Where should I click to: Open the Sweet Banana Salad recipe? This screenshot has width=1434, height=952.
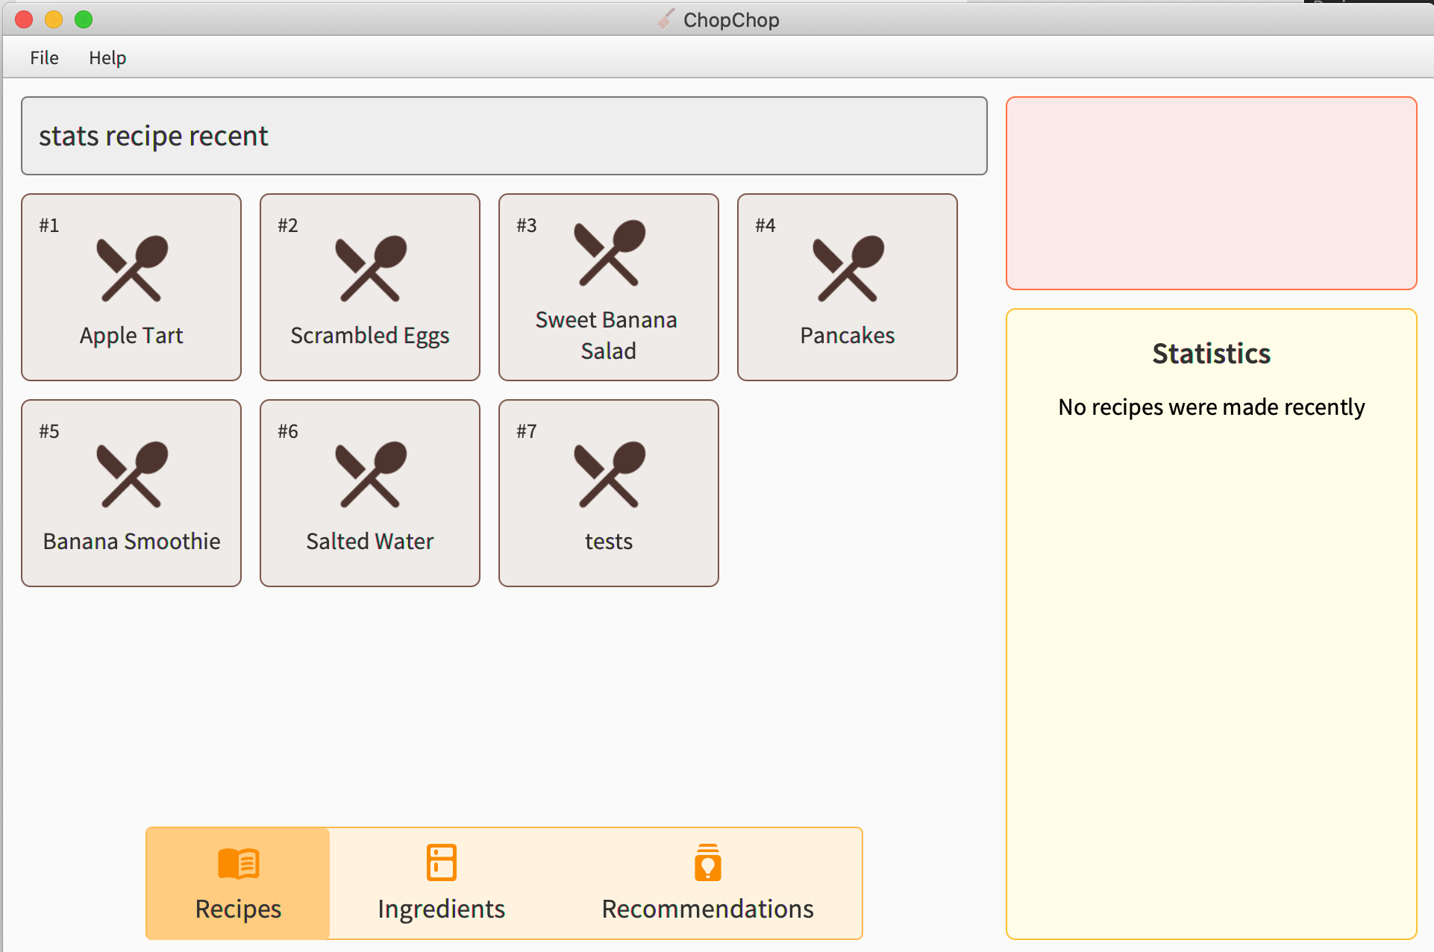point(607,286)
